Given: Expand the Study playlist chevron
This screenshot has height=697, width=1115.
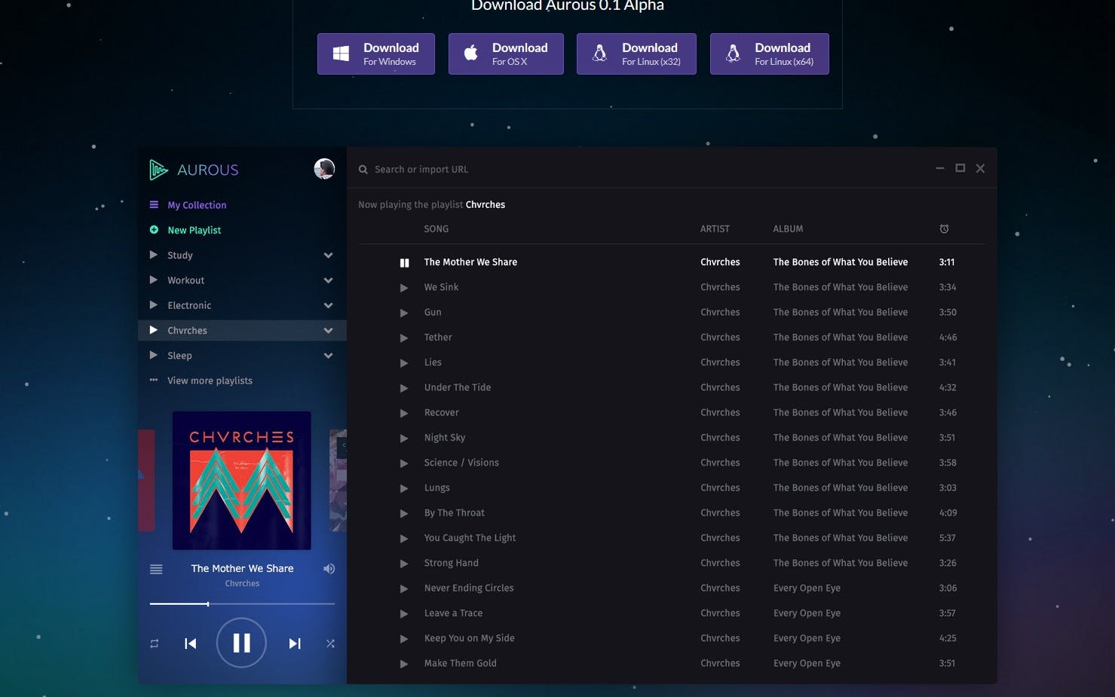Looking at the screenshot, I should tap(328, 255).
